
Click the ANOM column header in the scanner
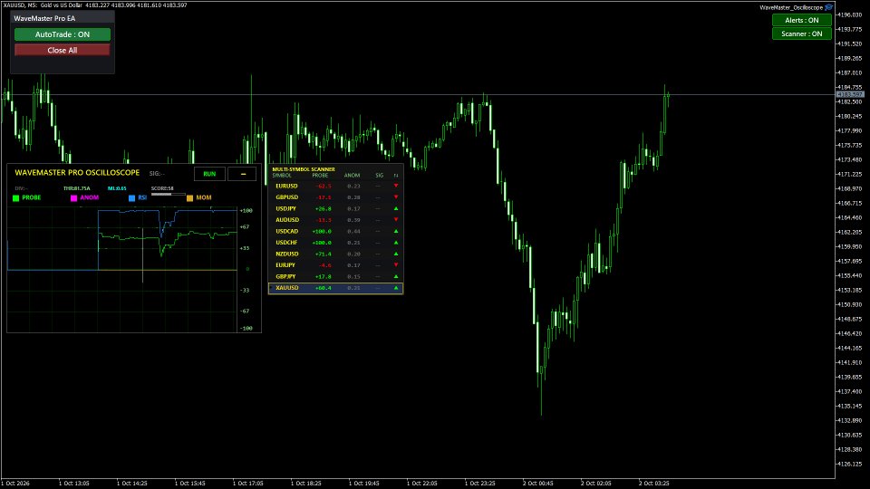(352, 175)
